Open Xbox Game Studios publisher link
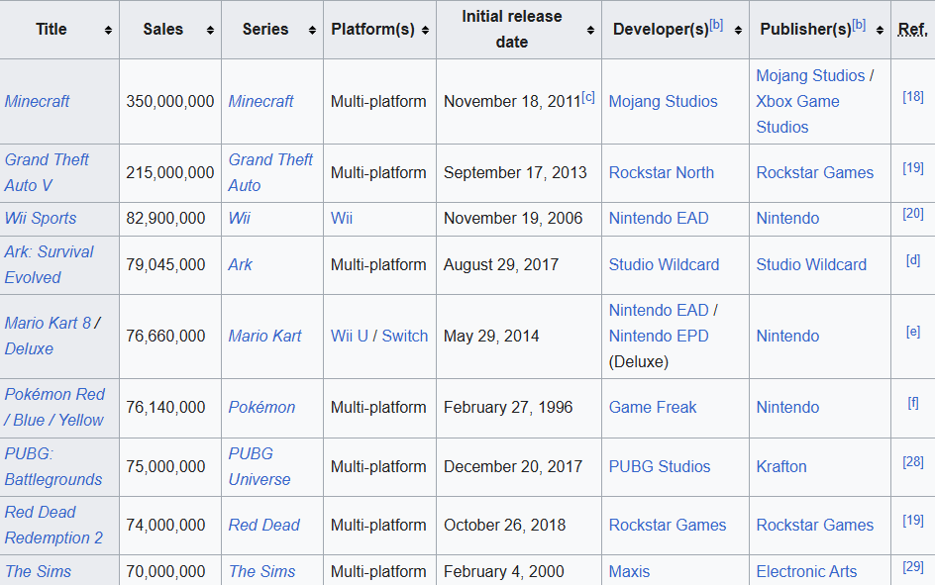 pyautogui.click(x=798, y=114)
